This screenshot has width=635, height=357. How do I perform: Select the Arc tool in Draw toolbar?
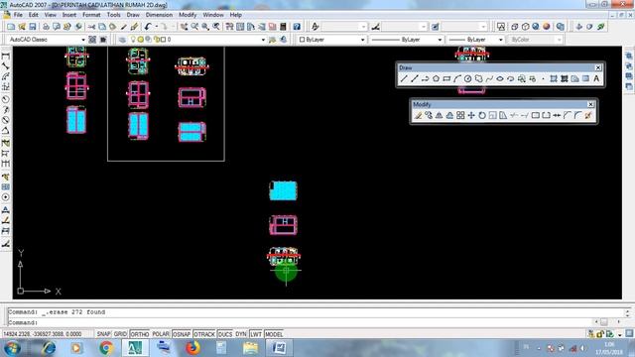tap(456, 79)
